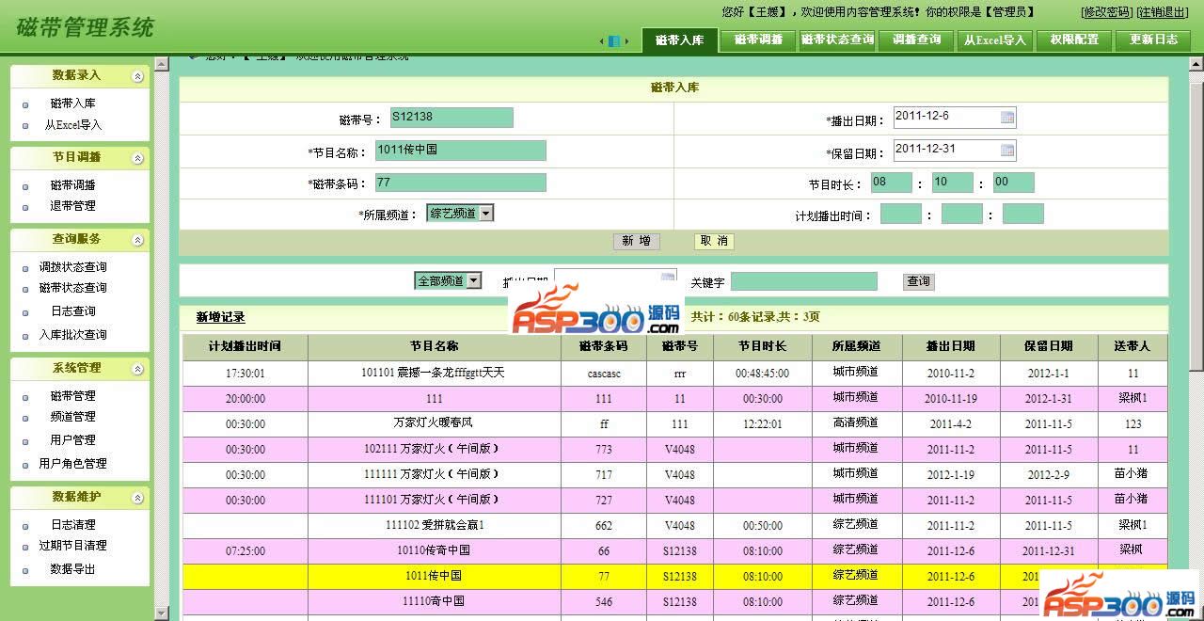Image resolution: width=1204 pixels, height=621 pixels.
Task: Open calendar picker for 播出日期
Action: [x=1007, y=118]
